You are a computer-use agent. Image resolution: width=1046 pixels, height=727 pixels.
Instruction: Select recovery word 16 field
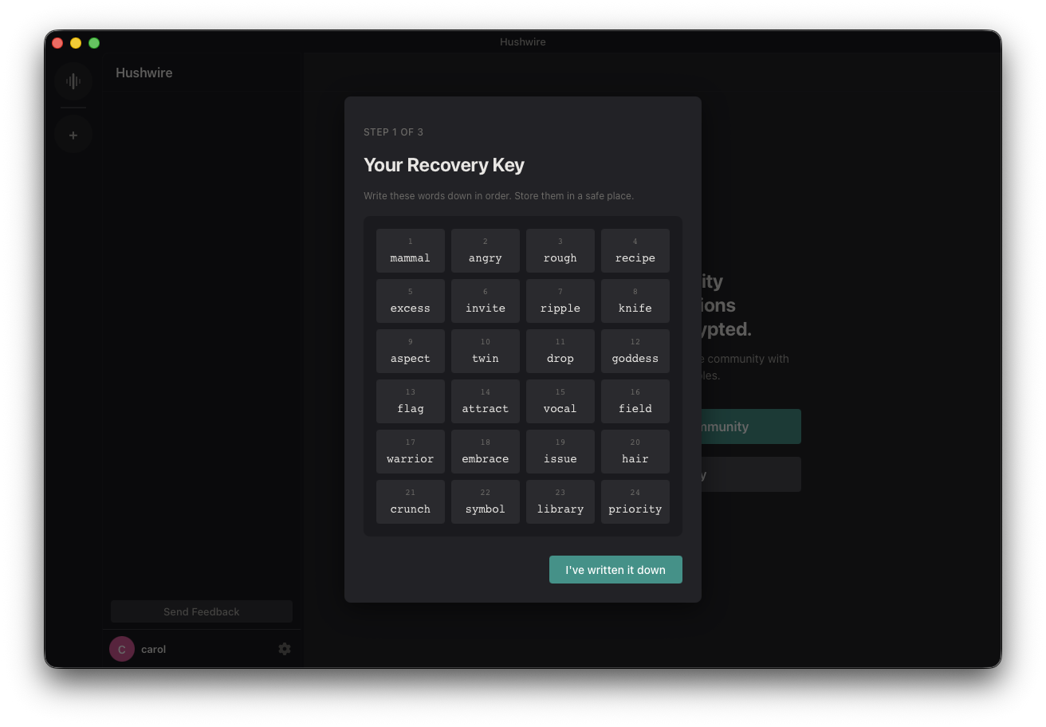635,401
